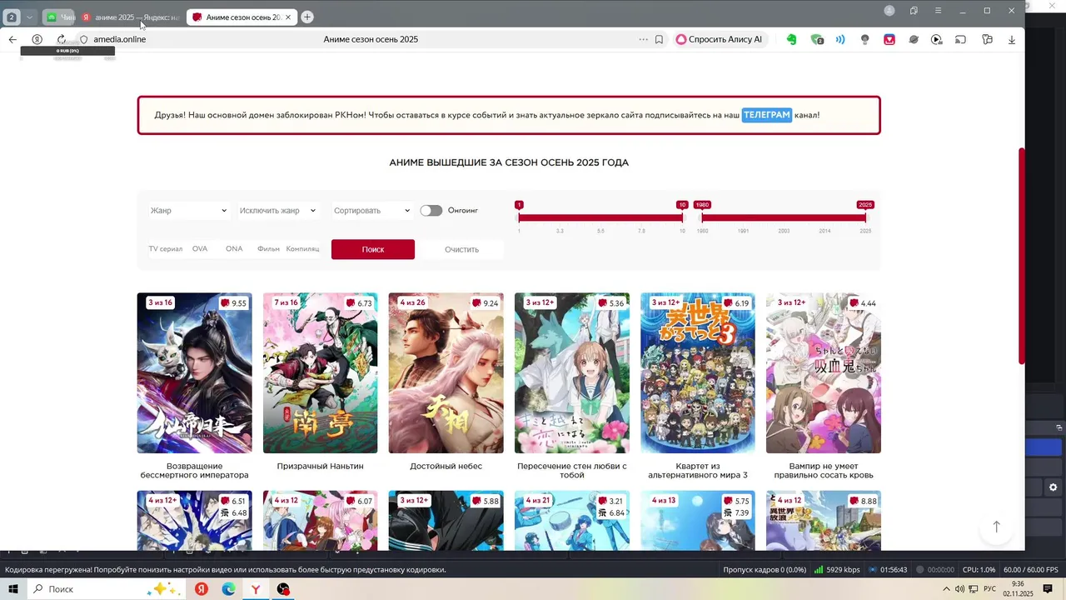Screen dimensions: 1066x600
Task: Bookmark the page using the bookmark icon
Action: tap(659, 39)
